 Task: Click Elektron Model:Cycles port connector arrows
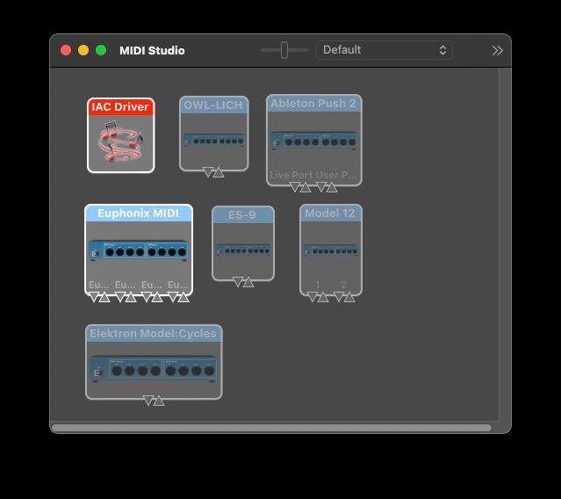tap(154, 401)
